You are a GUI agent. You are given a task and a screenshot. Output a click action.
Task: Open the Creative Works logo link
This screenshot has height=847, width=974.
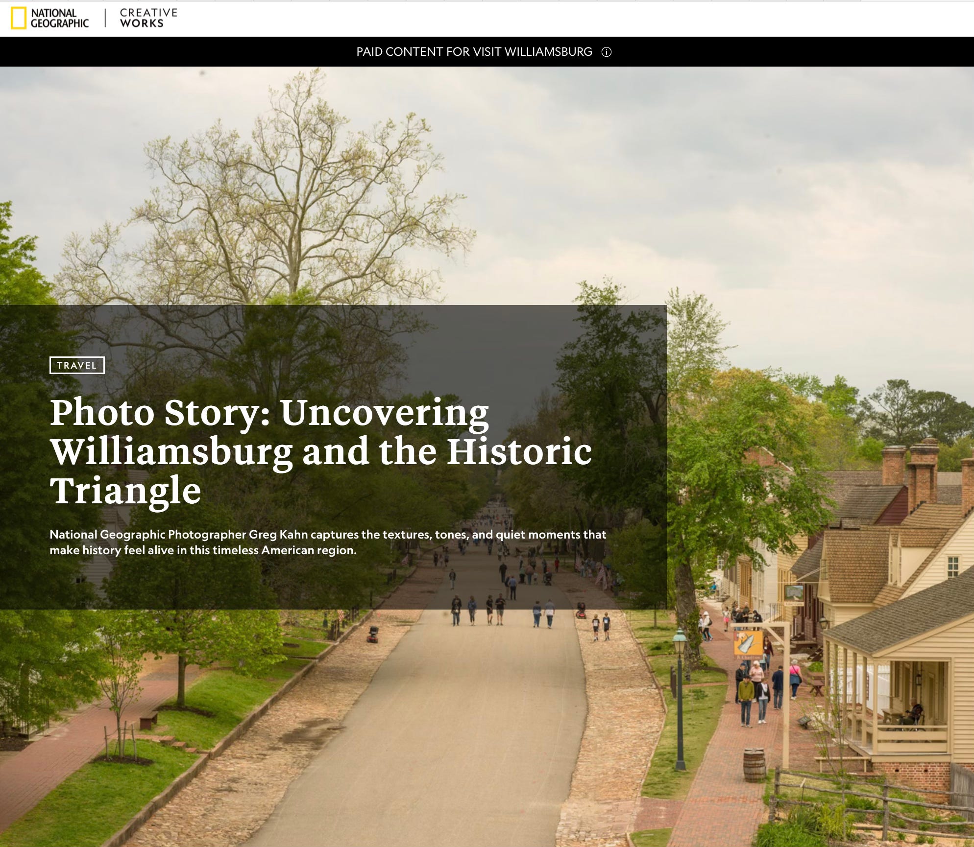[148, 18]
